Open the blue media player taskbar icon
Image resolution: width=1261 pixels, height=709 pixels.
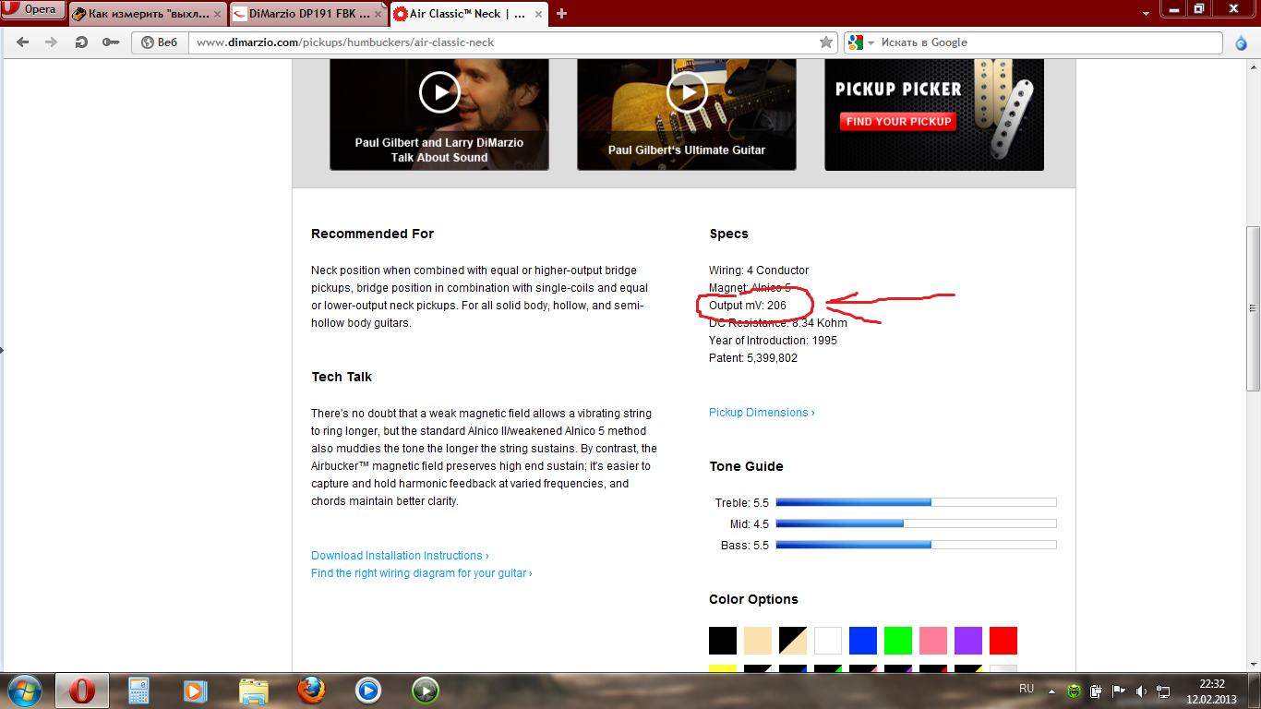368,691
